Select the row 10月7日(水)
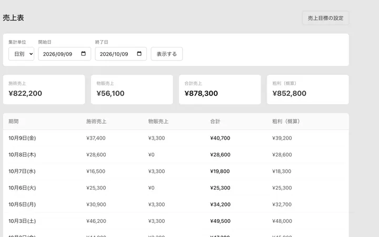This screenshot has height=237, width=379. [176, 171]
